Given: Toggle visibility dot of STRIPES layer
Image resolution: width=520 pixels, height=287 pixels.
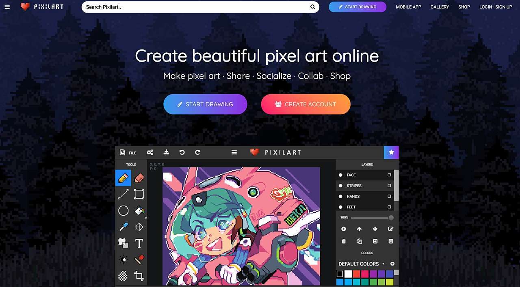Looking at the screenshot, I should tap(340, 186).
